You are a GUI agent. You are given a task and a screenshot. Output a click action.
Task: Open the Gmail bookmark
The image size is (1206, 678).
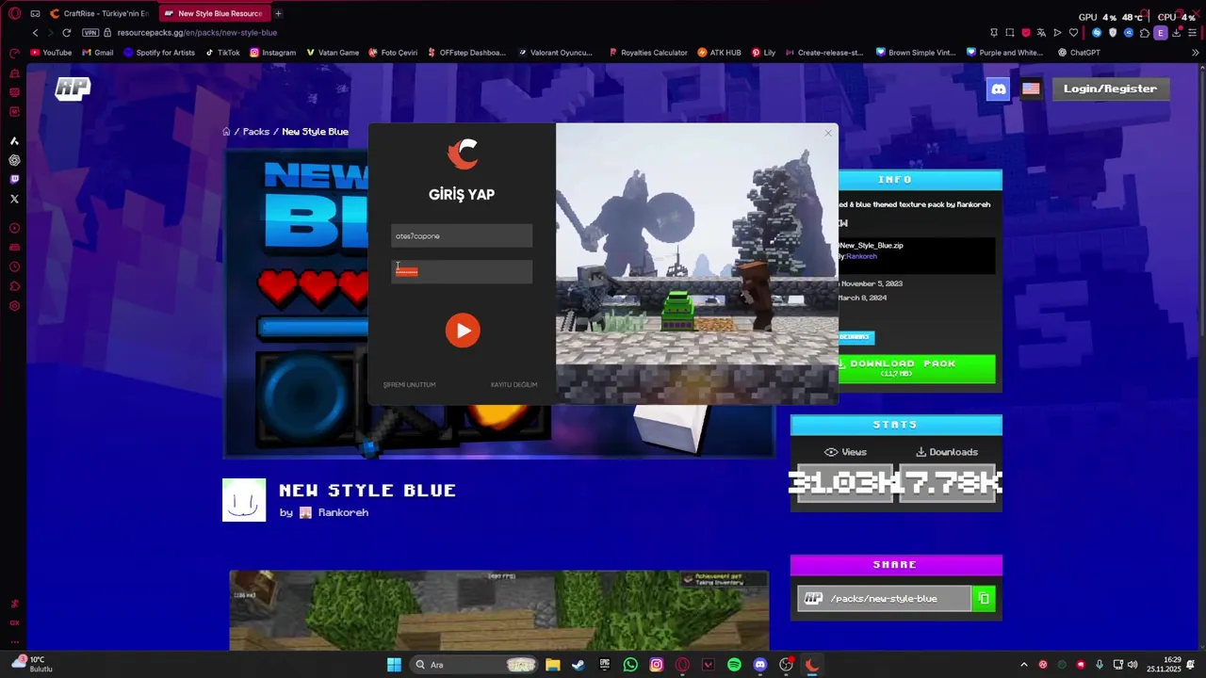click(x=98, y=53)
